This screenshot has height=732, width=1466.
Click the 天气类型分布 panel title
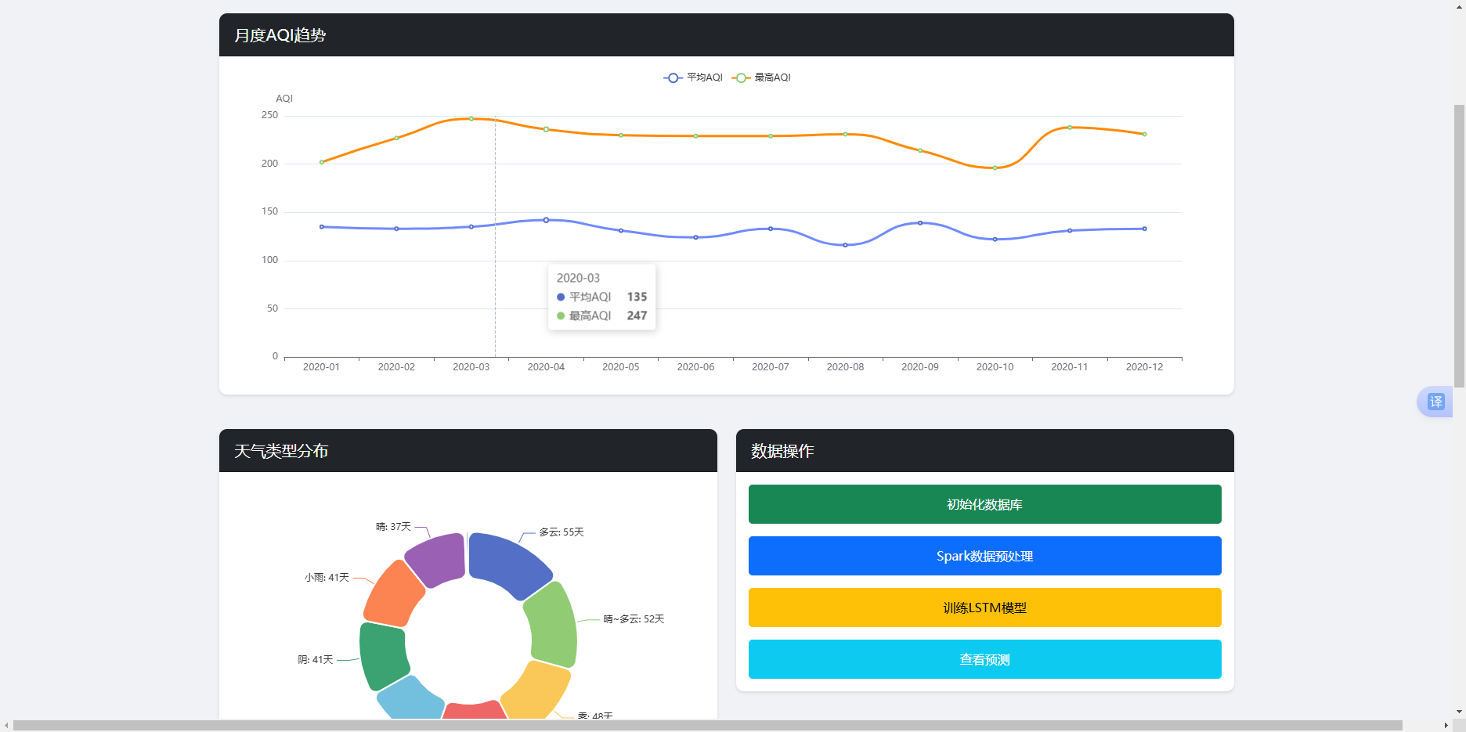point(281,451)
